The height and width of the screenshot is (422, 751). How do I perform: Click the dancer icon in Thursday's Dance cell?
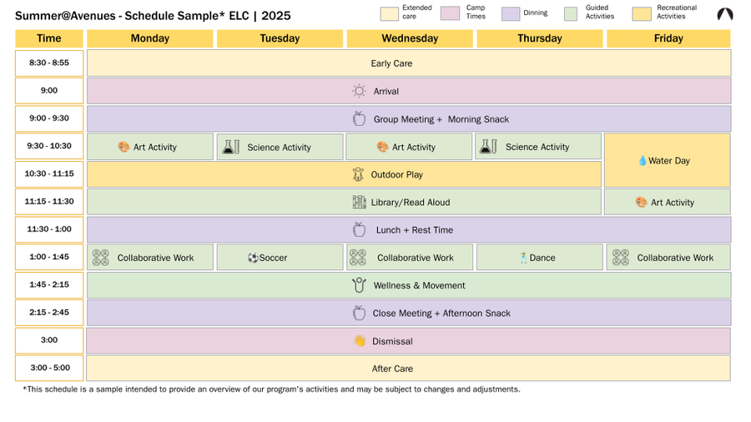coord(523,258)
